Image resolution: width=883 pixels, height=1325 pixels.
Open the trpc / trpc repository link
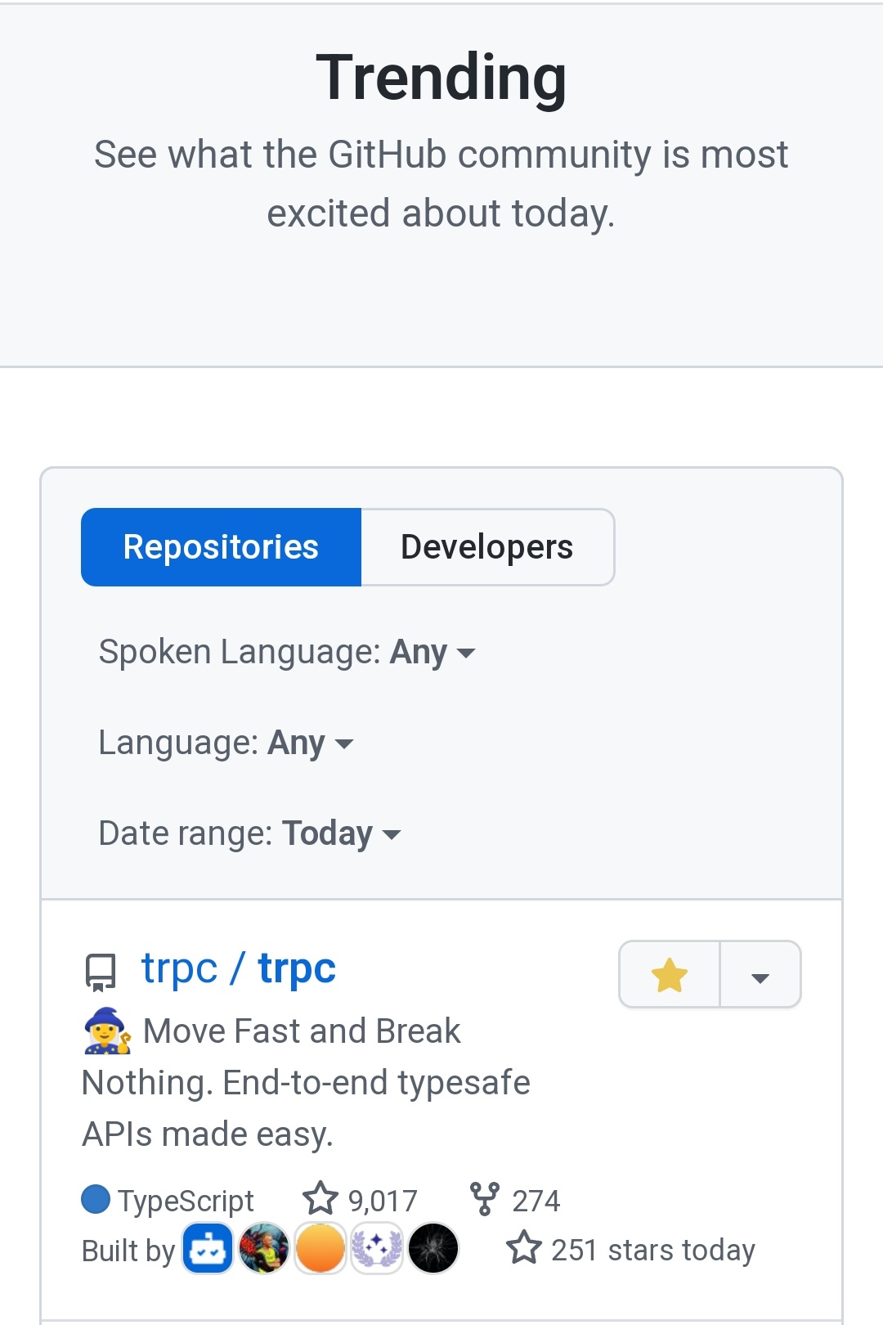click(x=238, y=969)
